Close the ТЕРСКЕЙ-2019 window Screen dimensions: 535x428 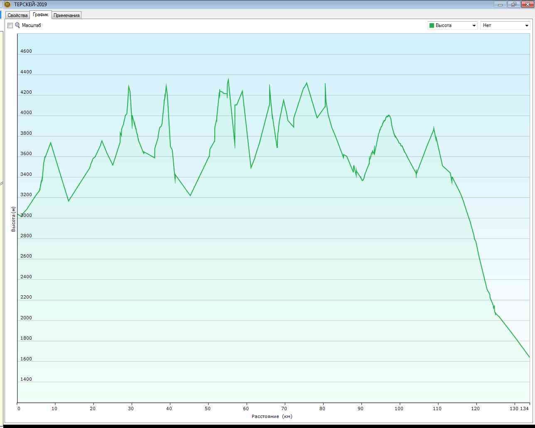pyautogui.click(x=528, y=5)
